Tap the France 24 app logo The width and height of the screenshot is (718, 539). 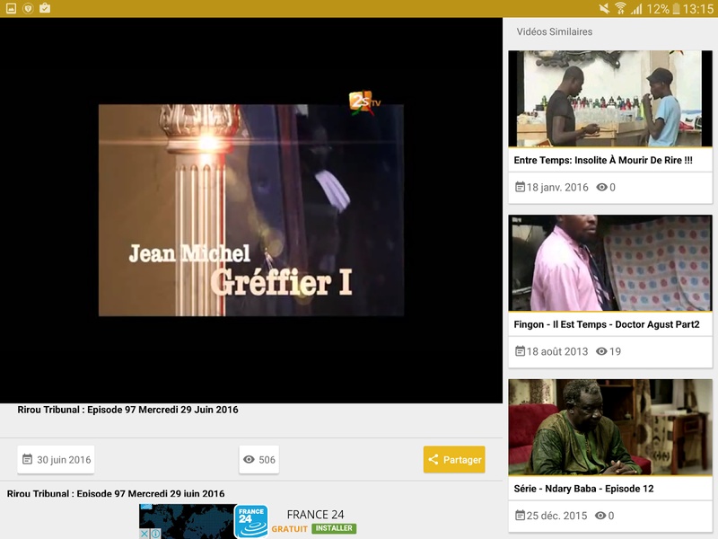pyautogui.click(x=251, y=521)
